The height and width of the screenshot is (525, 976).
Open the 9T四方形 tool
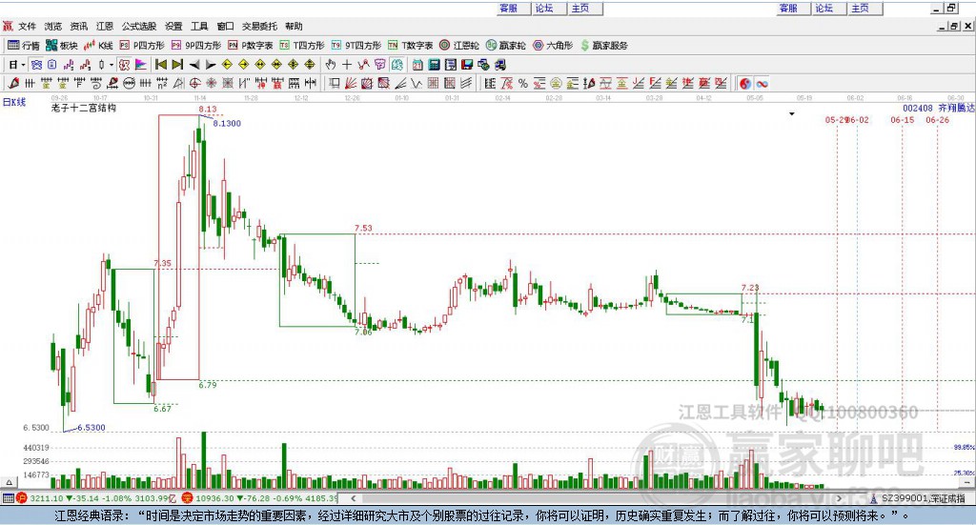click(x=356, y=46)
